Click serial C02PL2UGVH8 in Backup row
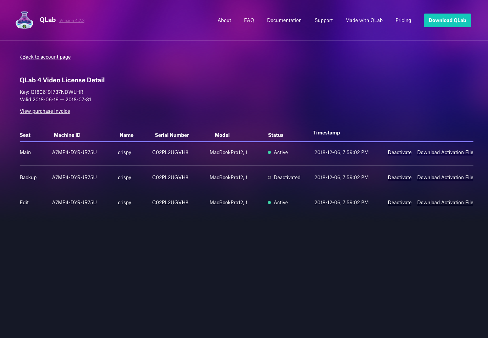The height and width of the screenshot is (338, 488). pyautogui.click(x=170, y=177)
